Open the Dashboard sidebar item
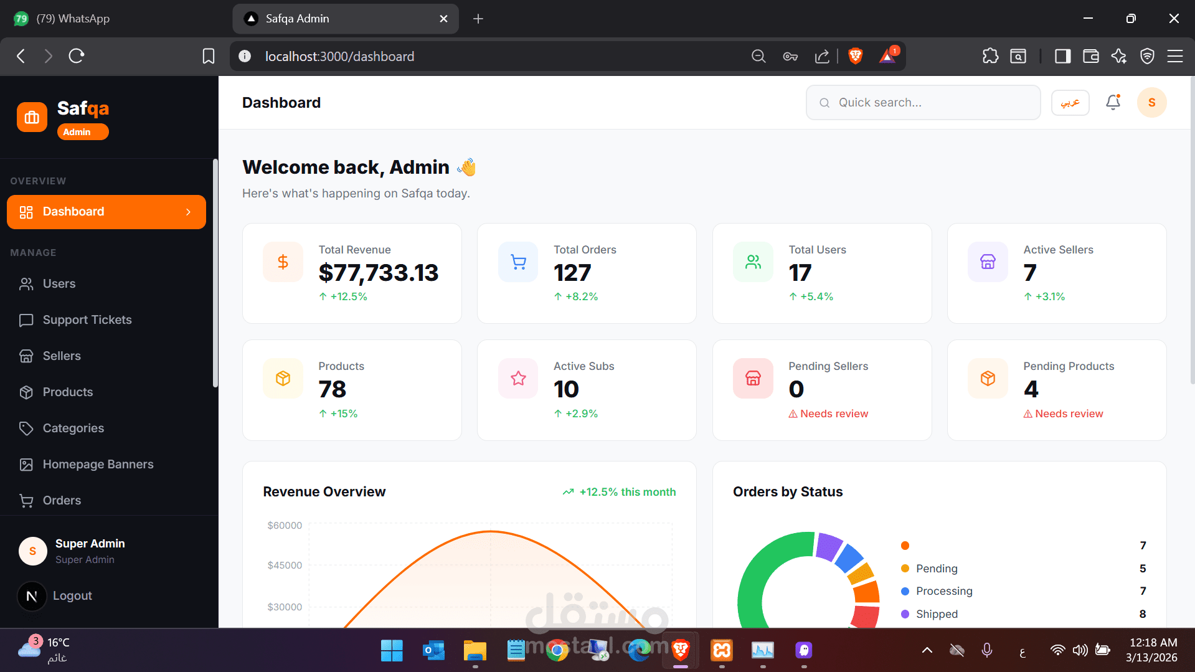This screenshot has width=1195, height=672. click(x=106, y=212)
